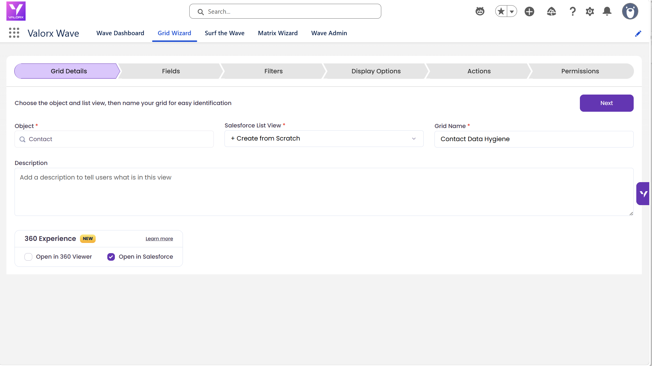The height and width of the screenshot is (366, 652).
Task: Click the Next button
Action: tap(607, 103)
